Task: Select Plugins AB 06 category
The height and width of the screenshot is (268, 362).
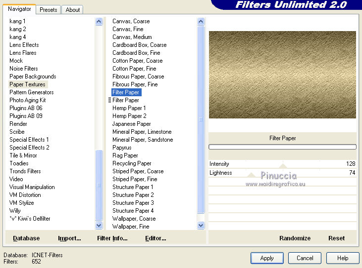Action: point(26,108)
